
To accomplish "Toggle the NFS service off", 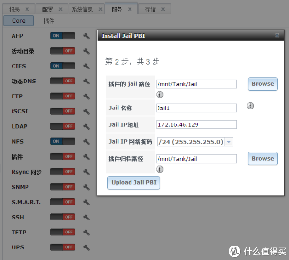I will pyautogui.click(x=63, y=141).
